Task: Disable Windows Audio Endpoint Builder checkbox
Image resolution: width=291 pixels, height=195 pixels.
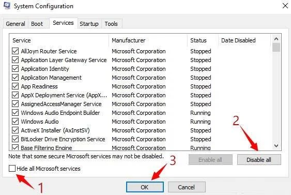Action: click(15, 113)
